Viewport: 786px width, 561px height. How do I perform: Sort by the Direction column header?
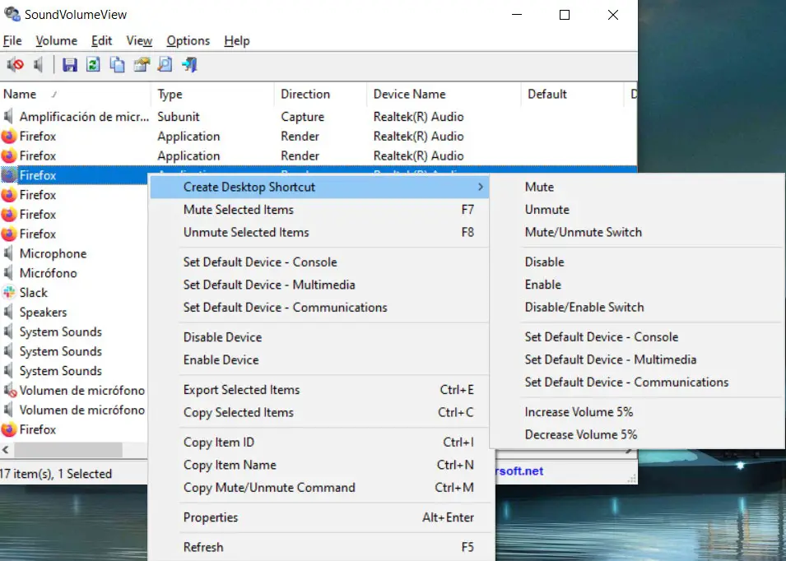(x=321, y=94)
